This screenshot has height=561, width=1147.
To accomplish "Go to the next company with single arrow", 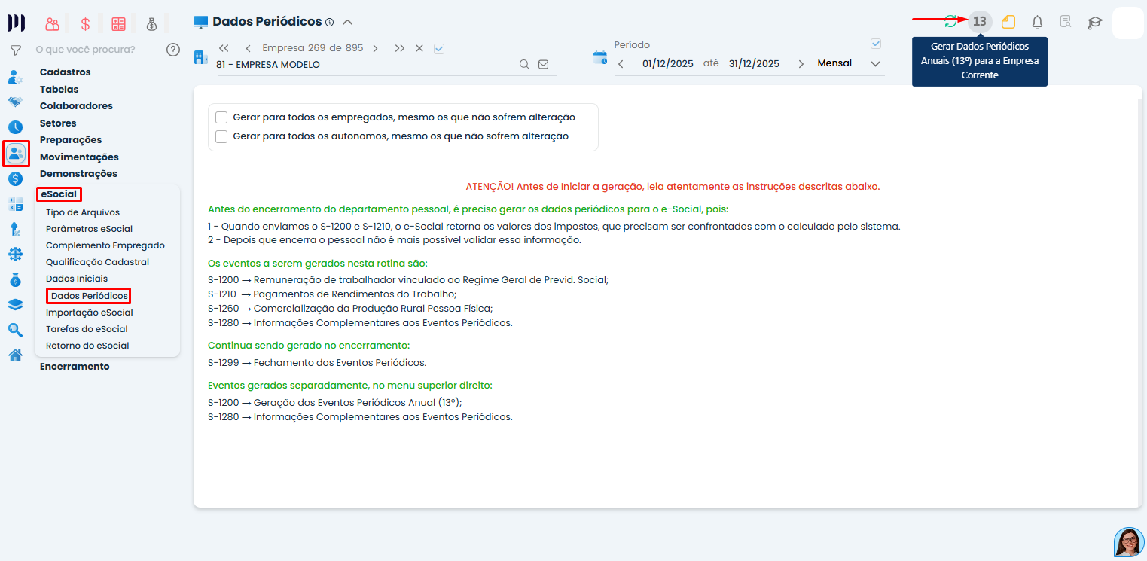I will [x=375, y=48].
